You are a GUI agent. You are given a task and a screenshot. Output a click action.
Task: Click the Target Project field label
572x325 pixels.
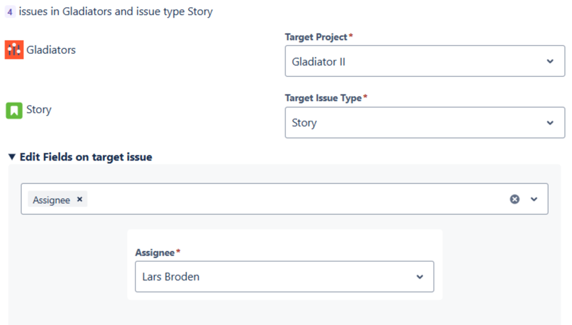pyautogui.click(x=317, y=37)
